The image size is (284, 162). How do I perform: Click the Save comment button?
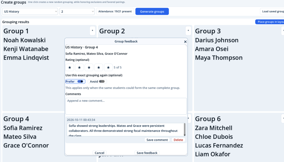pyautogui.click(x=157, y=140)
